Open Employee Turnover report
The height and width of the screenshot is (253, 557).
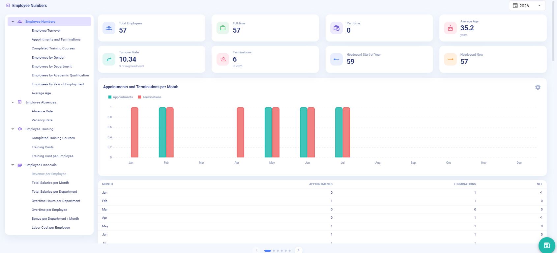tap(46, 31)
